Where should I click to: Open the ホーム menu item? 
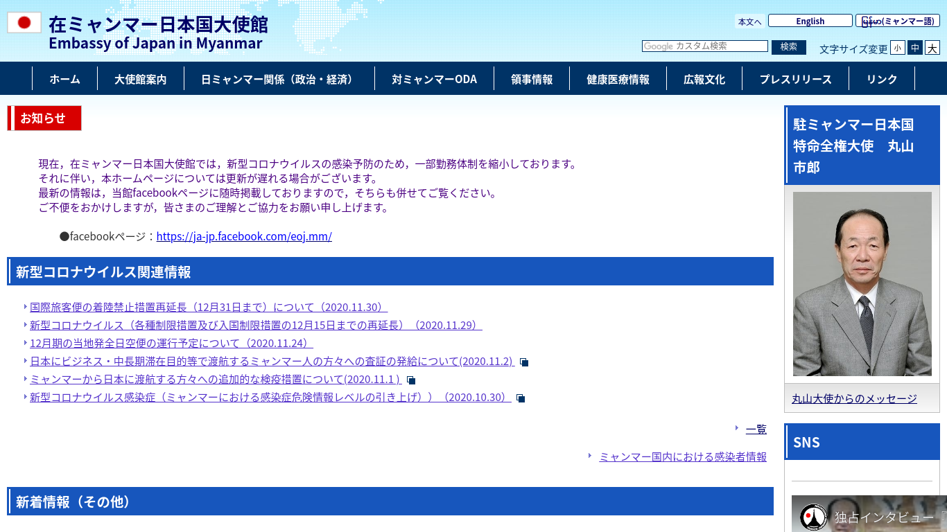(64, 79)
